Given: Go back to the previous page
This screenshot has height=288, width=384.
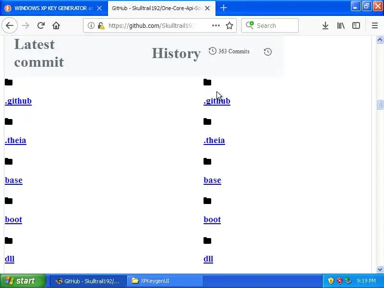Looking at the screenshot, I should [10, 25].
